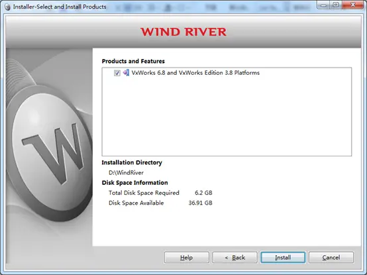Maximize the installer window
The width and height of the screenshot is (367, 275).
[336, 5]
